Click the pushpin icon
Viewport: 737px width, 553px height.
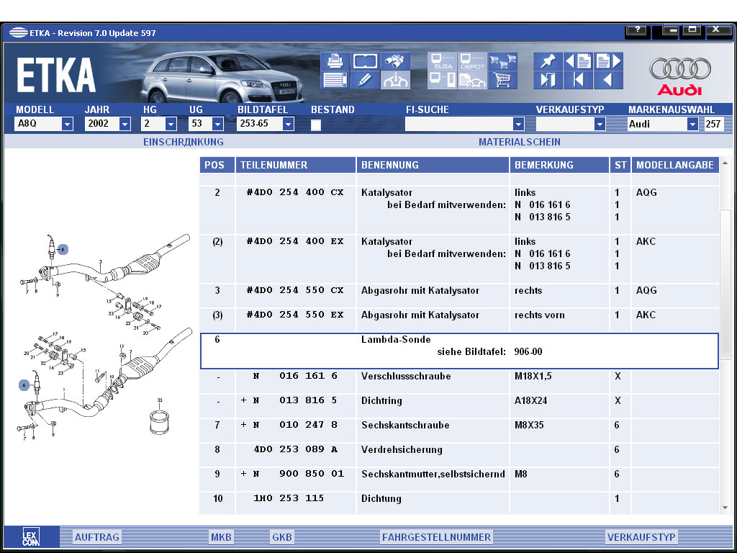point(548,61)
